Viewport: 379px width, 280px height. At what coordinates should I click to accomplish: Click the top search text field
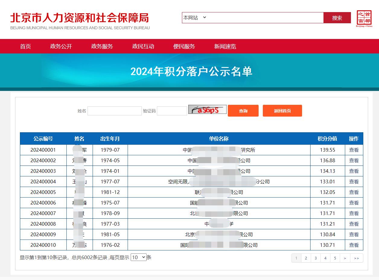pyautogui.click(x=266, y=18)
